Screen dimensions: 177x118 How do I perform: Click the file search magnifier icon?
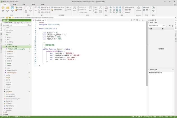click(x=29, y=25)
